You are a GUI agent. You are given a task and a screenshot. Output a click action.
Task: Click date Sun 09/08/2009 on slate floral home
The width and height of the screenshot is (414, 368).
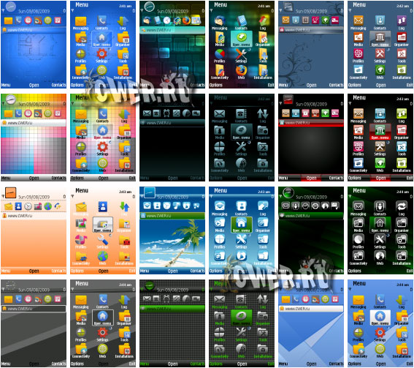[x=311, y=12]
